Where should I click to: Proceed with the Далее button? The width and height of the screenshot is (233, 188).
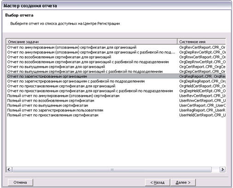(183, 182)
